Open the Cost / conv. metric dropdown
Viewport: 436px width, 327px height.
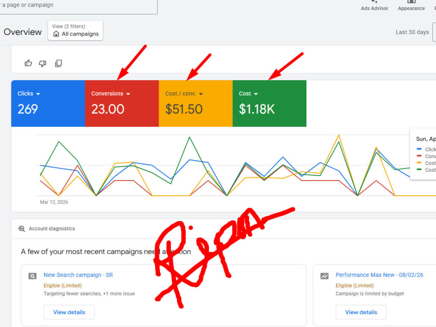pyautogui.click(x=184, y=94)
